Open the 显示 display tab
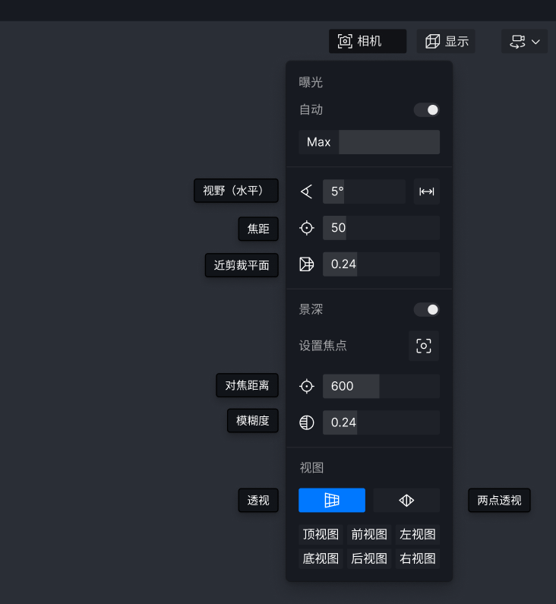 click(x=446, y=41)
